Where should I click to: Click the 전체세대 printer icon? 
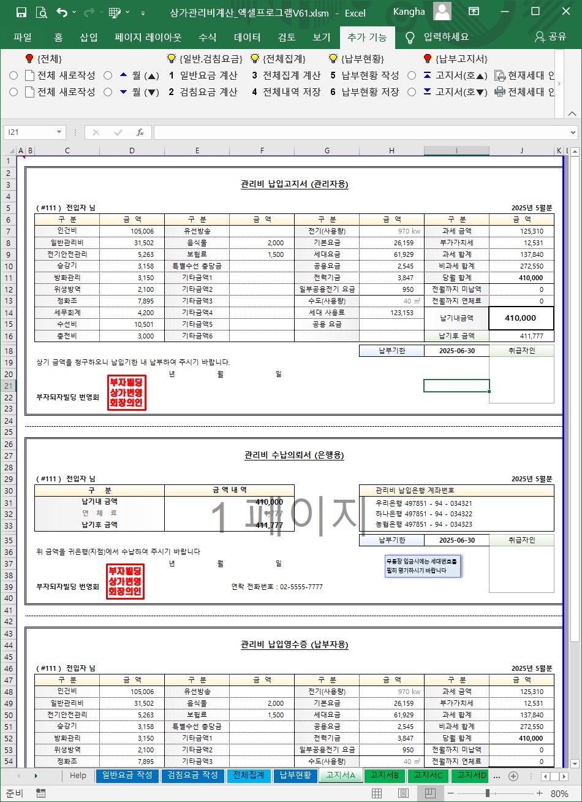tap(500, 92)
